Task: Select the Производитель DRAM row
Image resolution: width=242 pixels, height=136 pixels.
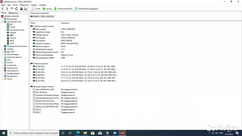Action: coord(49,58)
